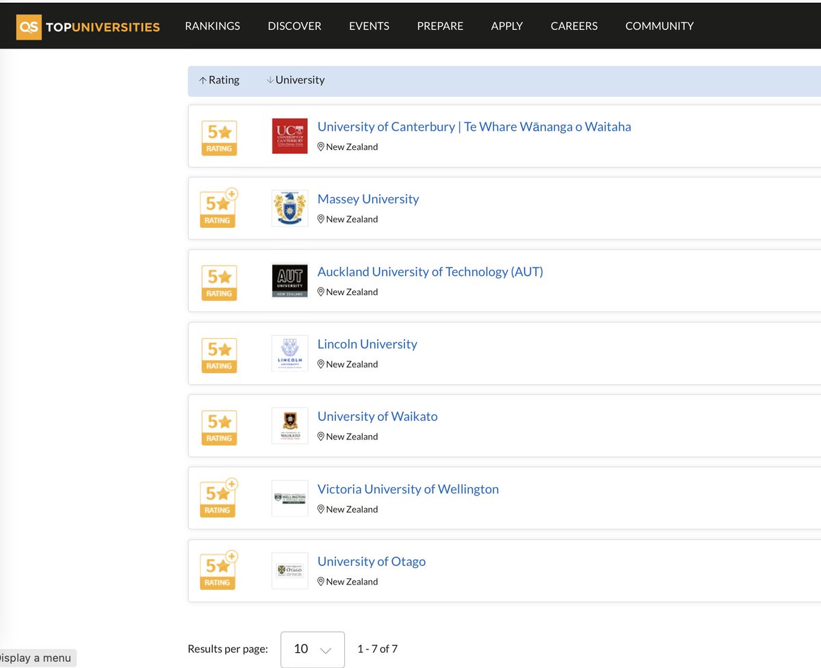This screenshot has width=821, height=668.
Task: Click Auckland University of Technology rating badge
Action: pos(219,283)
